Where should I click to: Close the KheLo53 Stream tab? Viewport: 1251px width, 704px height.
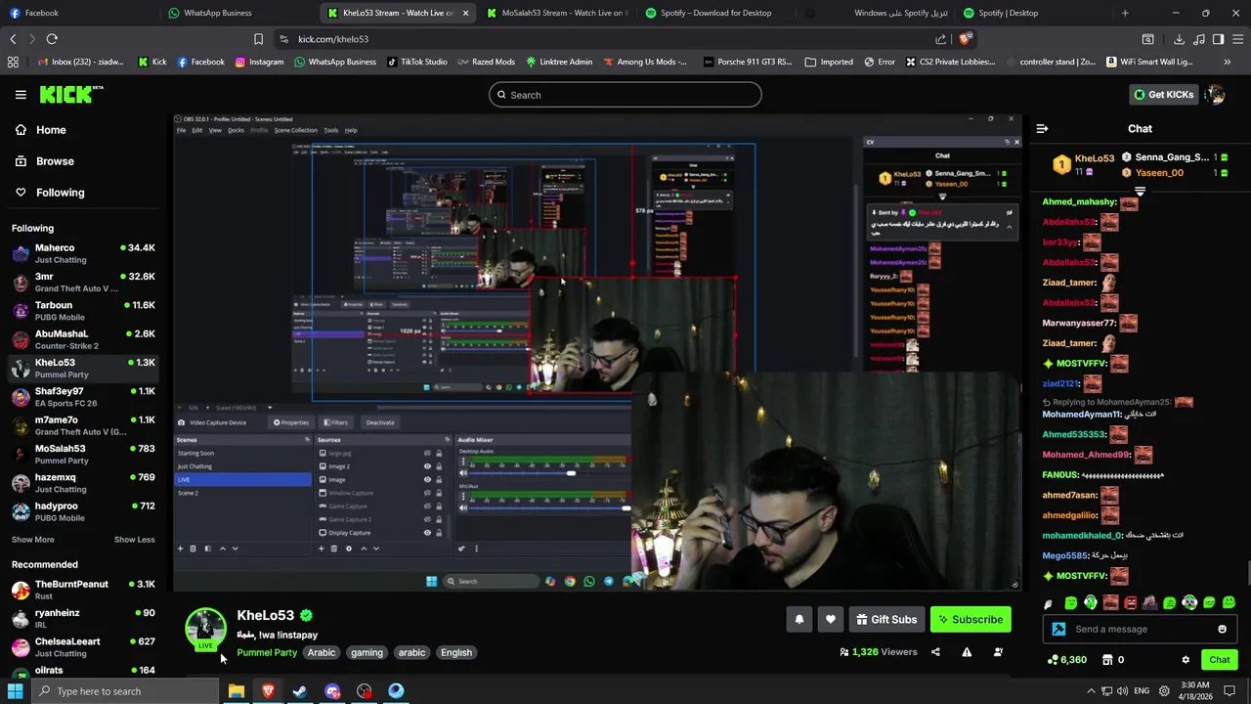pyautogui.click(x=465, y=13)
